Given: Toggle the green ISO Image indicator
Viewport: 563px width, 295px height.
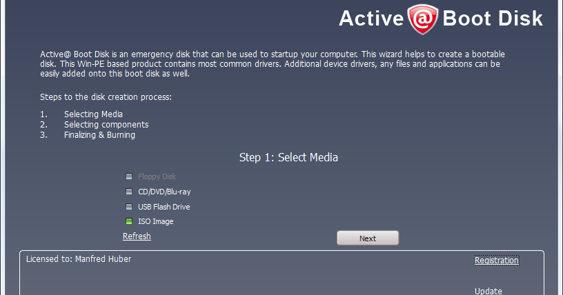Looking at the screenshot, I should pyautogui.click(x=129, y=221).
